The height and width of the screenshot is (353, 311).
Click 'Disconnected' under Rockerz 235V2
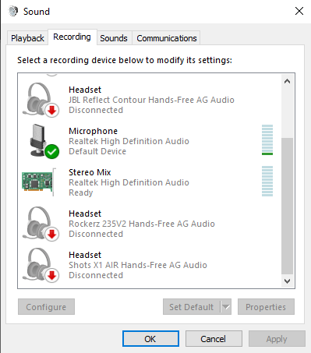(96, 234)
